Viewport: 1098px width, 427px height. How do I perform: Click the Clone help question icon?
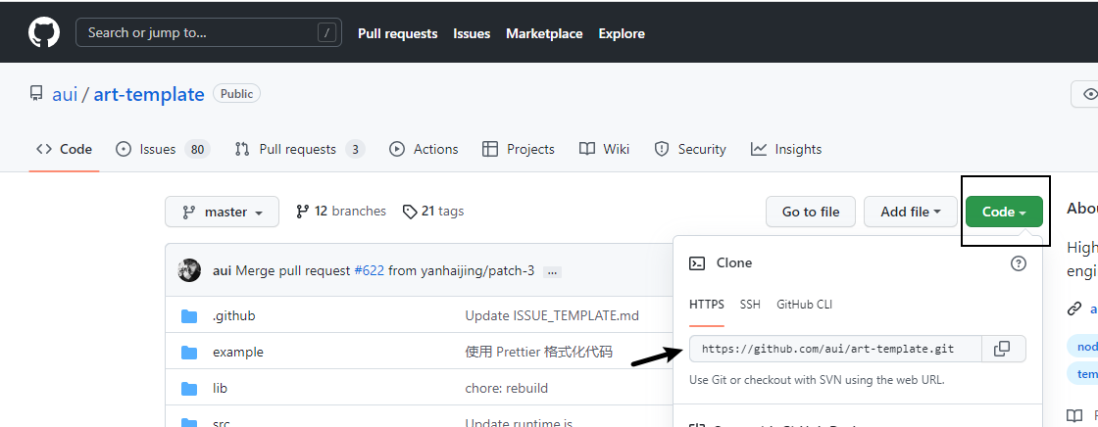tap(1019, 263)
